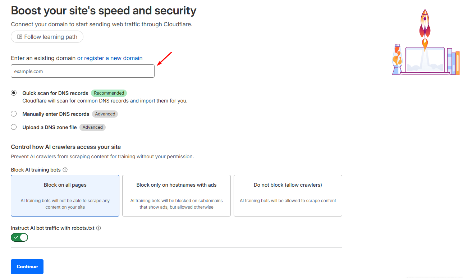Select Upload a DNS zone file option
This screenshot has width=463, height=278.
14,127
